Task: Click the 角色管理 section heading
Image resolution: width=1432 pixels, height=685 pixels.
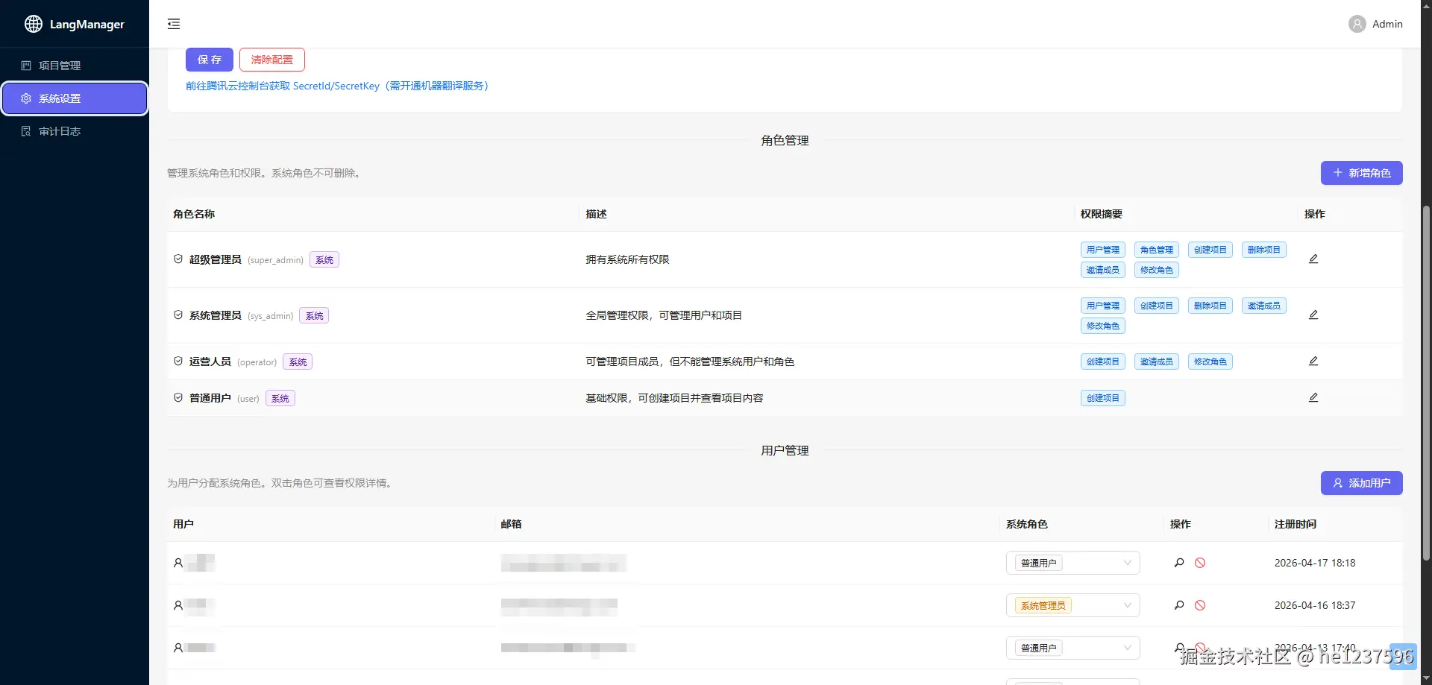Action: (785, 140)
